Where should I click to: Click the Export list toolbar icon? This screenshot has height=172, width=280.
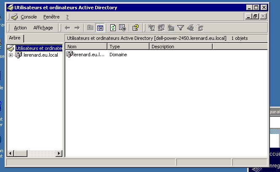123,28
